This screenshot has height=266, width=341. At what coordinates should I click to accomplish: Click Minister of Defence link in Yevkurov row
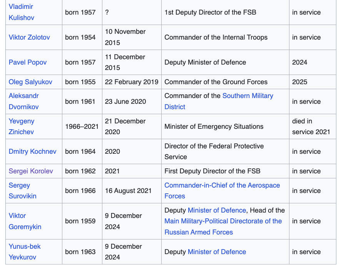click(x=217, y=252)
